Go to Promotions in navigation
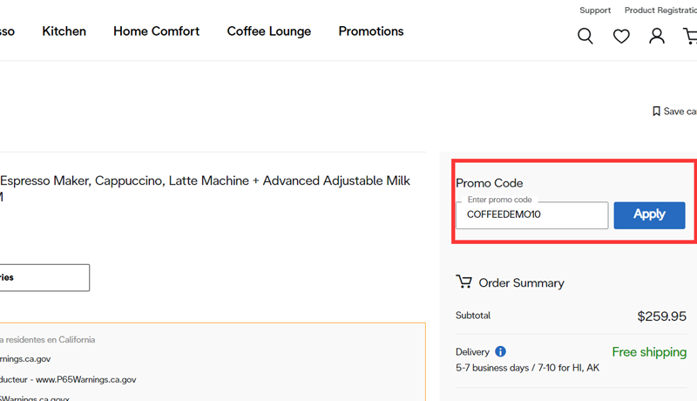 tap(371, 31)
